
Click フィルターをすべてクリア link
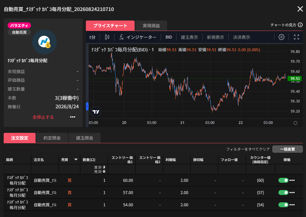point(248,149)
